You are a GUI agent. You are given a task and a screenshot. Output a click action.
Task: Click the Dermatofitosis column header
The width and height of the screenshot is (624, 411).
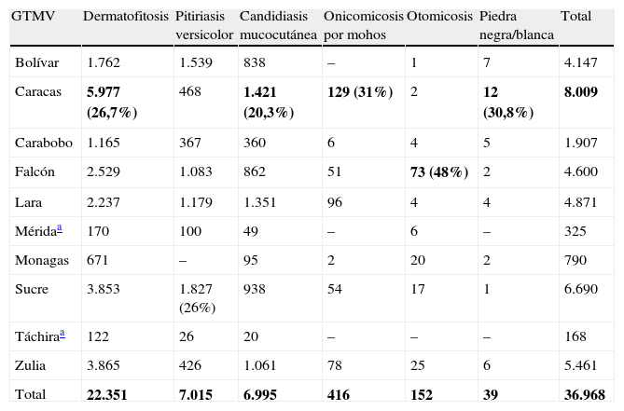tap(125, 17)
